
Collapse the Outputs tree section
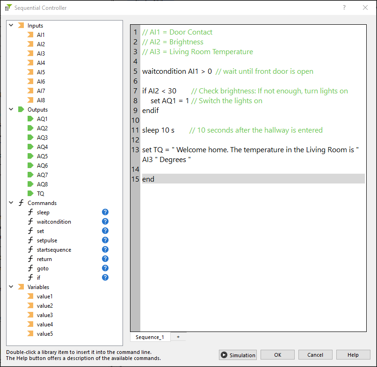[x=11, y=110]
